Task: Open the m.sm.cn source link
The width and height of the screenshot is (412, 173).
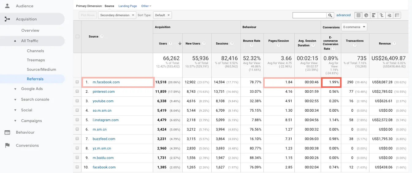Action: tap(100, 129)
